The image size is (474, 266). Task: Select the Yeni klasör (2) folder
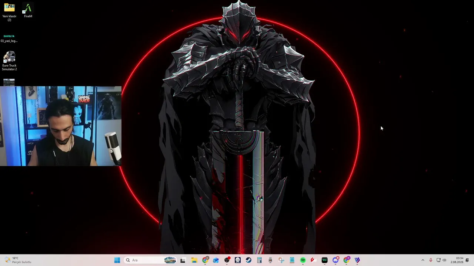pyautogui.click(x=9, y=12)
